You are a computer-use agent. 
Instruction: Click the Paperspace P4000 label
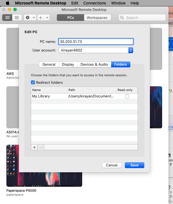(21, 190)
